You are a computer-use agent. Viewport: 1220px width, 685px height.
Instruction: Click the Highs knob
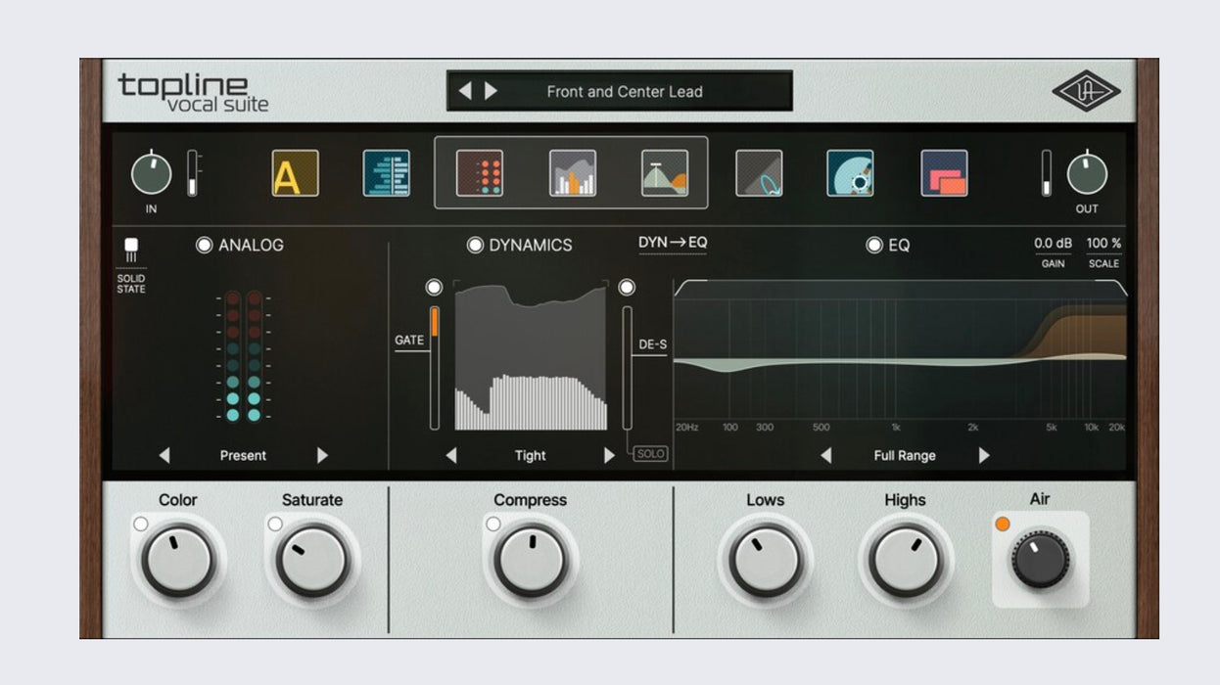point(905,560)
